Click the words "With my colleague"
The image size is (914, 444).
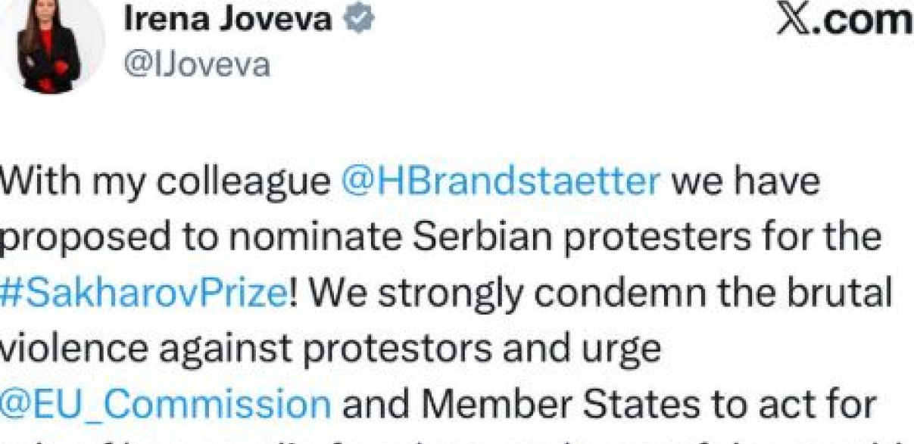[x=165, y=183]
